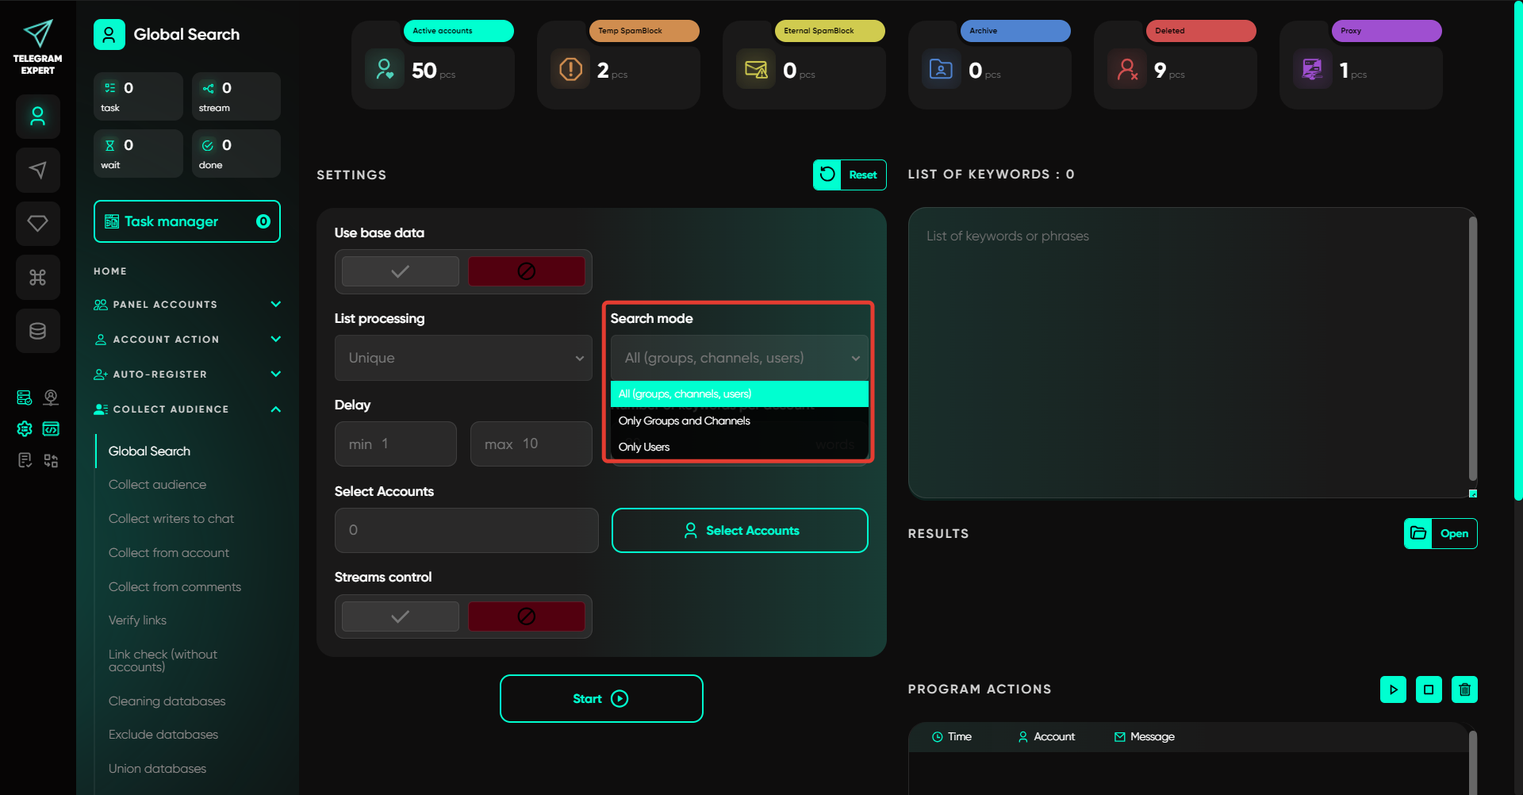Open the diamond icon in left sidebar
Screen dimensions: 1523x795
point(37,224)
